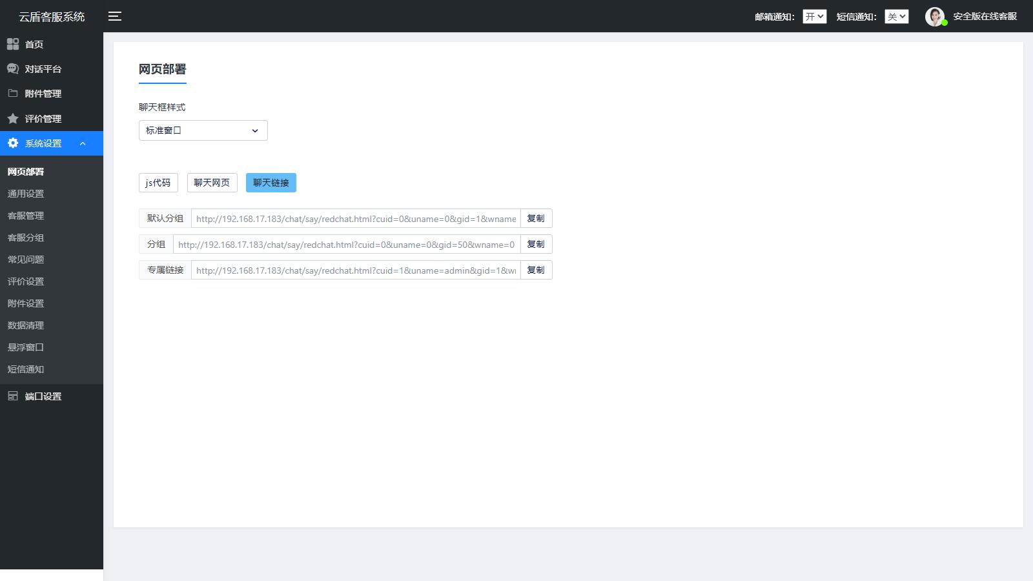Collapse the 系统设置 menu chevron
Image resolution: width=1033 pixels, height=581 pixels.
83,143
